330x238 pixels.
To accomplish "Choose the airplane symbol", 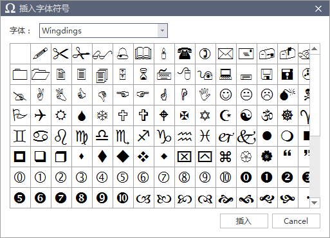I will [41, 115].
